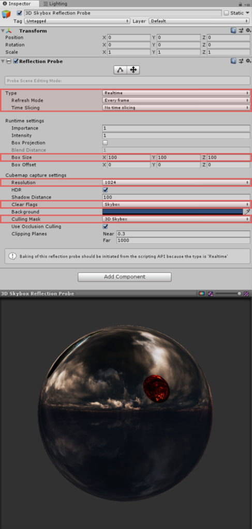The width and height of the screenshot is (252, 529).
Task: Open the Clear Flags dropdown
Action: coord(175,205)
